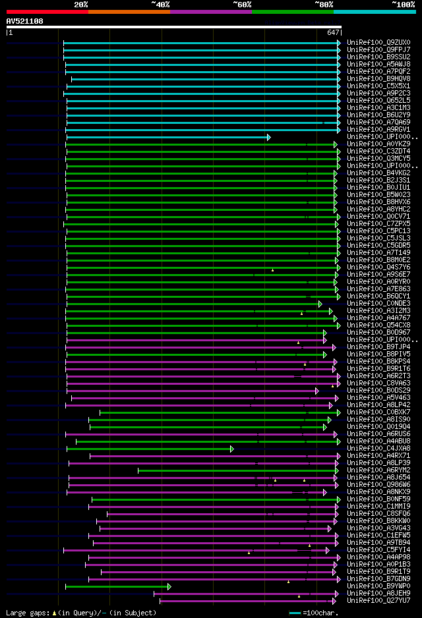422x618 pixels.
Task: Click the UniRef100_Q3MCY5 label
Action: coord(378,158)
